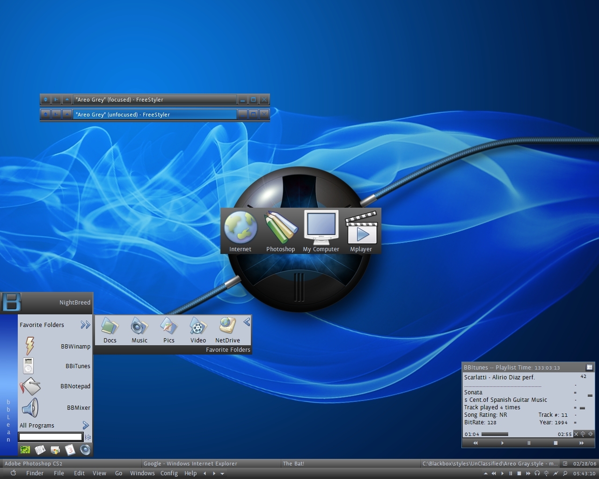Expand Favorite Folders double chevron
Viewport: 599px width, 479px height.
click(x=85, y=325)
